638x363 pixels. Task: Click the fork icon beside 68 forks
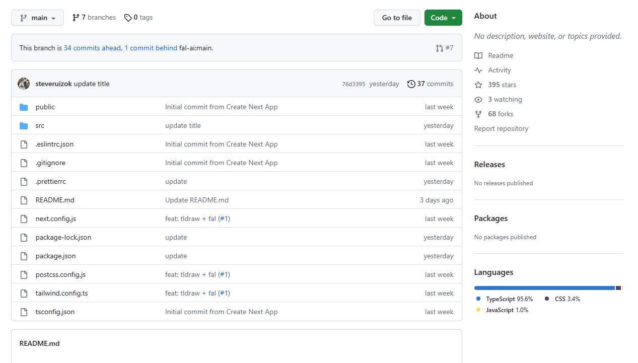coord(478,114)
